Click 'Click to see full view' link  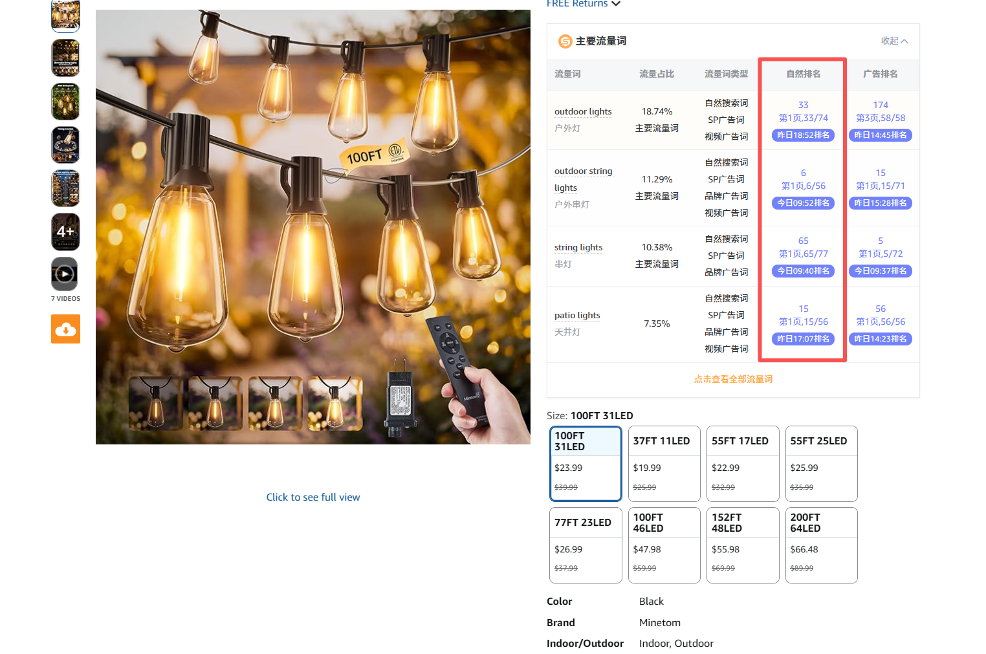point(313,497)
